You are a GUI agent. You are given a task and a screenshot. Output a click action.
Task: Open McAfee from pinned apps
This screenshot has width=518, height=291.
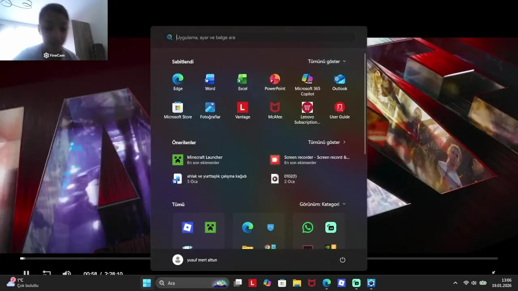click(275, 110)
